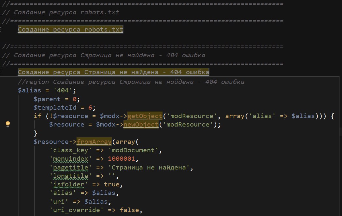Click the getObject method call
342x216 pixels.
(145, 116)
